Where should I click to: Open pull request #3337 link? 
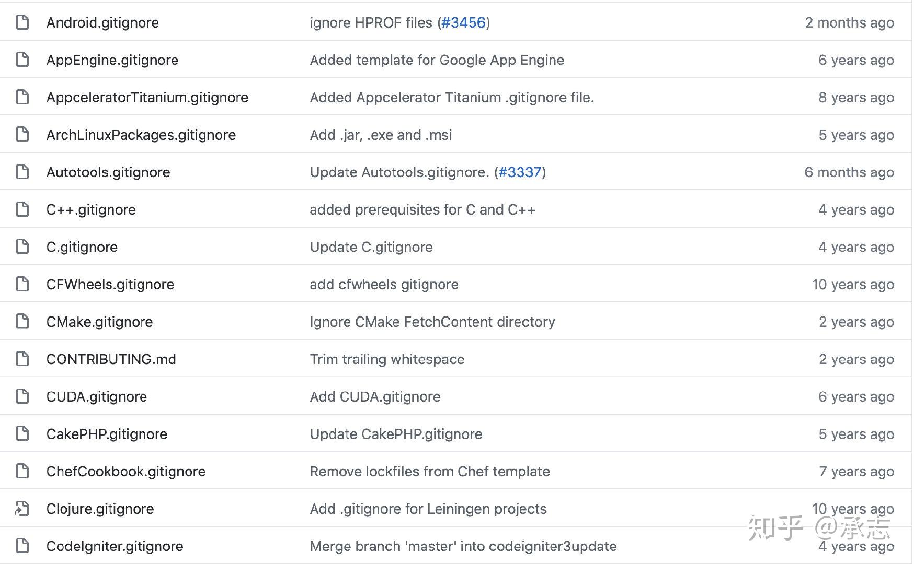pos(520,172)
